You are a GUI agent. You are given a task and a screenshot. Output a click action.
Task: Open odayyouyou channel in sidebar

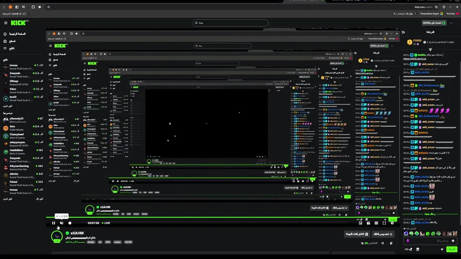coord(23,144)
